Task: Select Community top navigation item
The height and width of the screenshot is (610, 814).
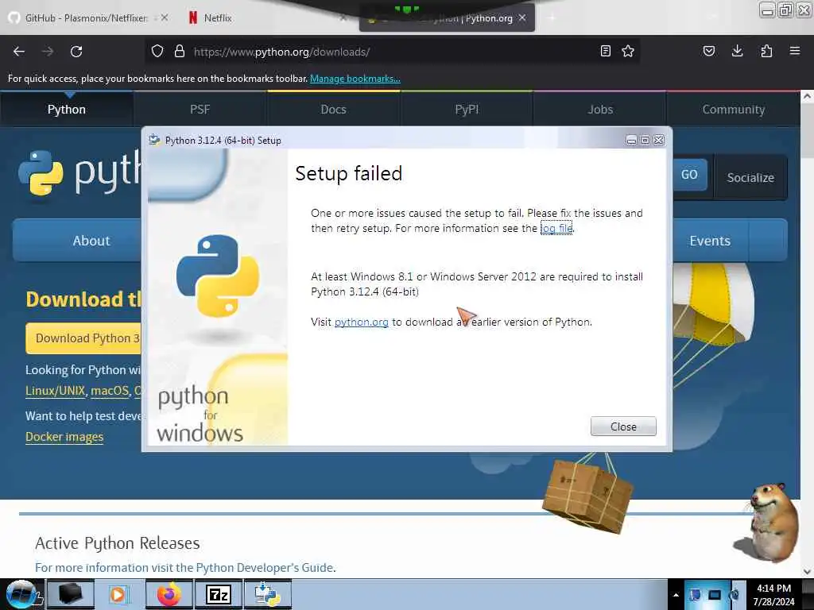Action: pos(734,110)
